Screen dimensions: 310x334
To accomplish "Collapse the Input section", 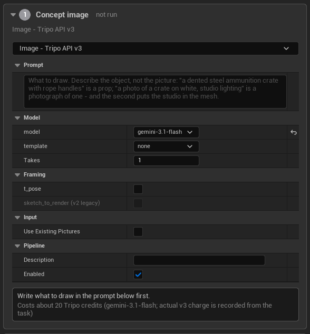I will pyautogui.click(x=17, y=217).
